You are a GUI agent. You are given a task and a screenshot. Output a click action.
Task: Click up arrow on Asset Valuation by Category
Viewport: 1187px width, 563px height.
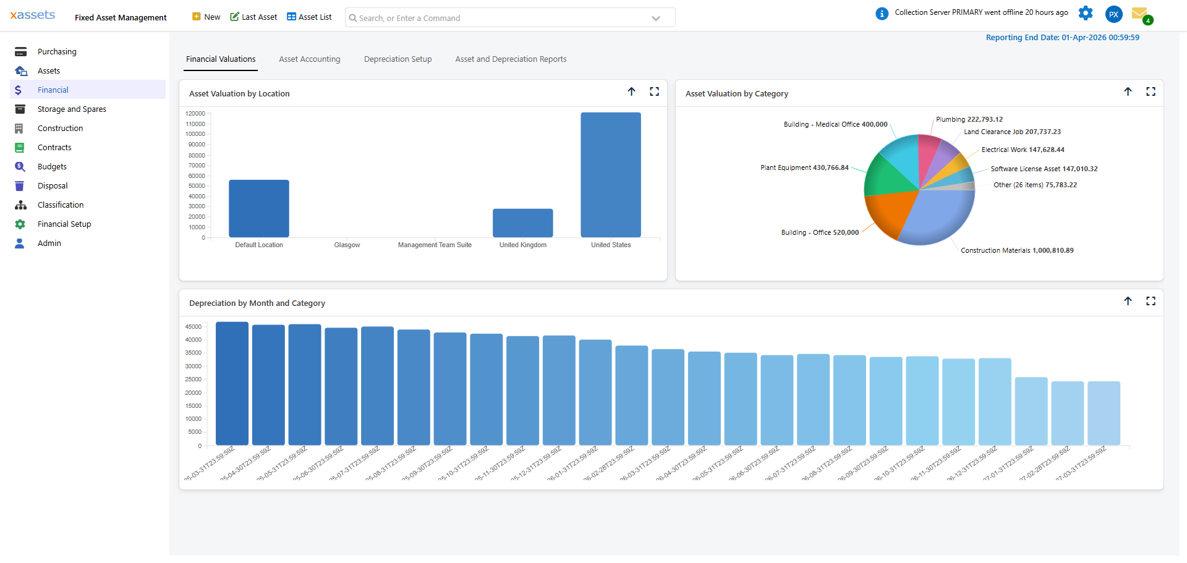click(1128, 91)
